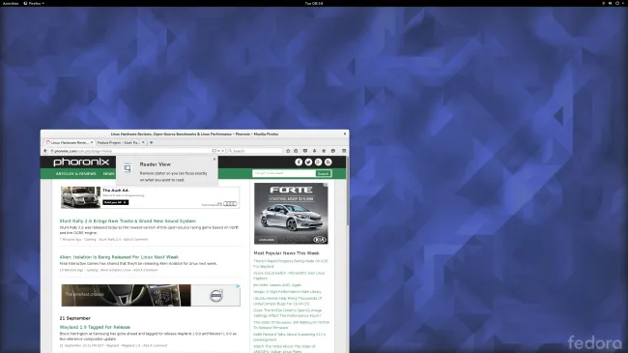
Task: Open a new tab with plus button
Action: point(151,142)
